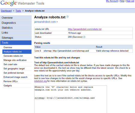The image size is (135, 113).
Task: Open the Statistics section
Action: tap(16, 28)
